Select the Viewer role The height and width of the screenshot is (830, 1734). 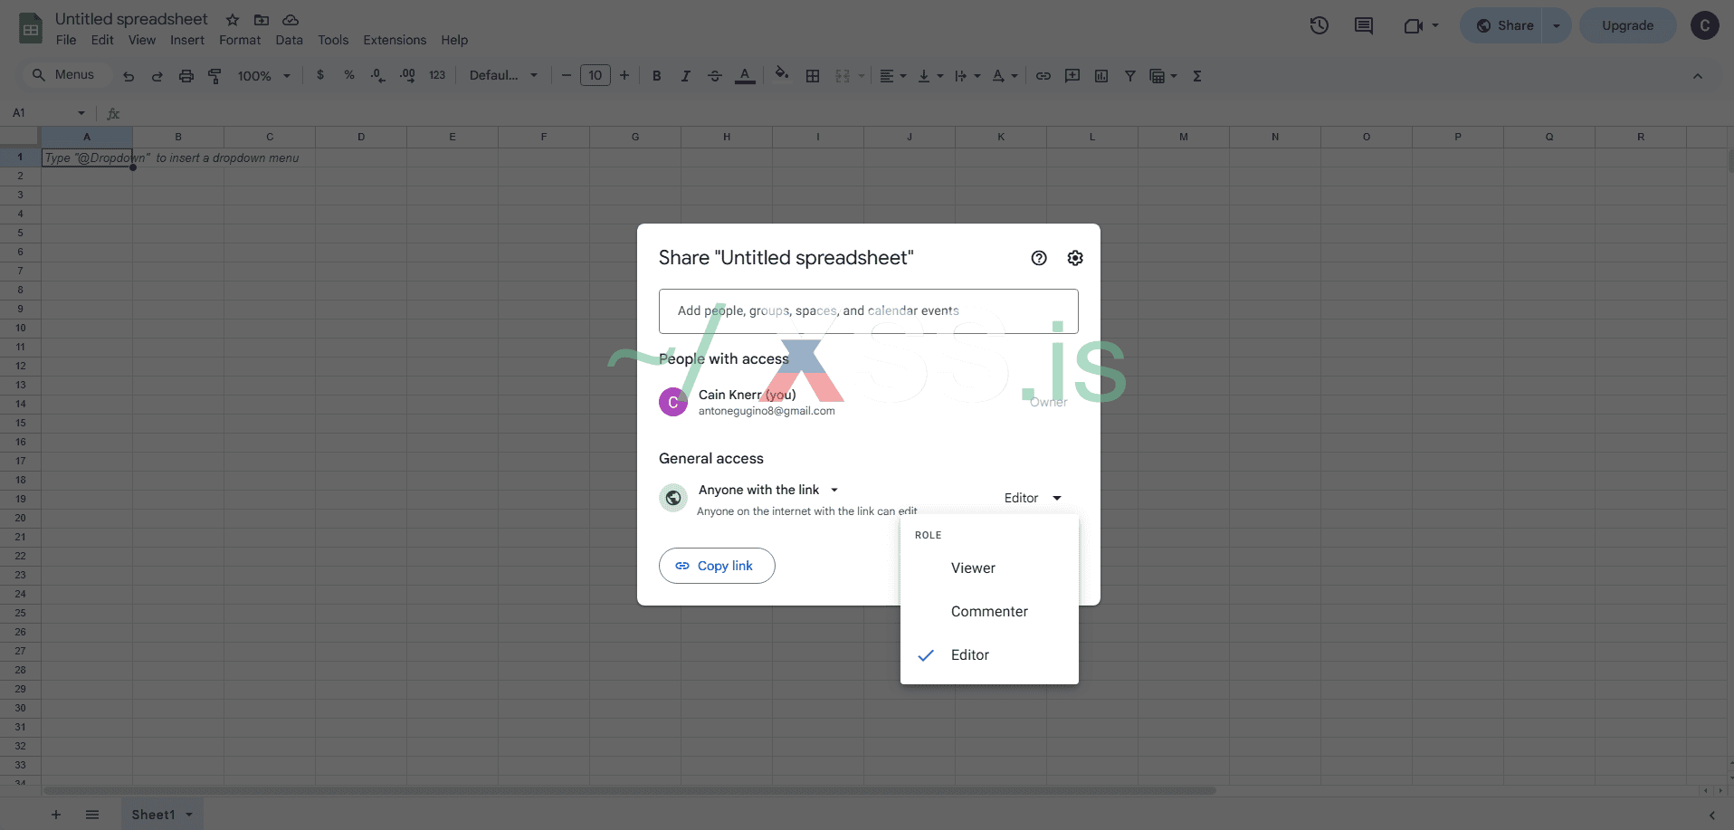tap(989, 568)
